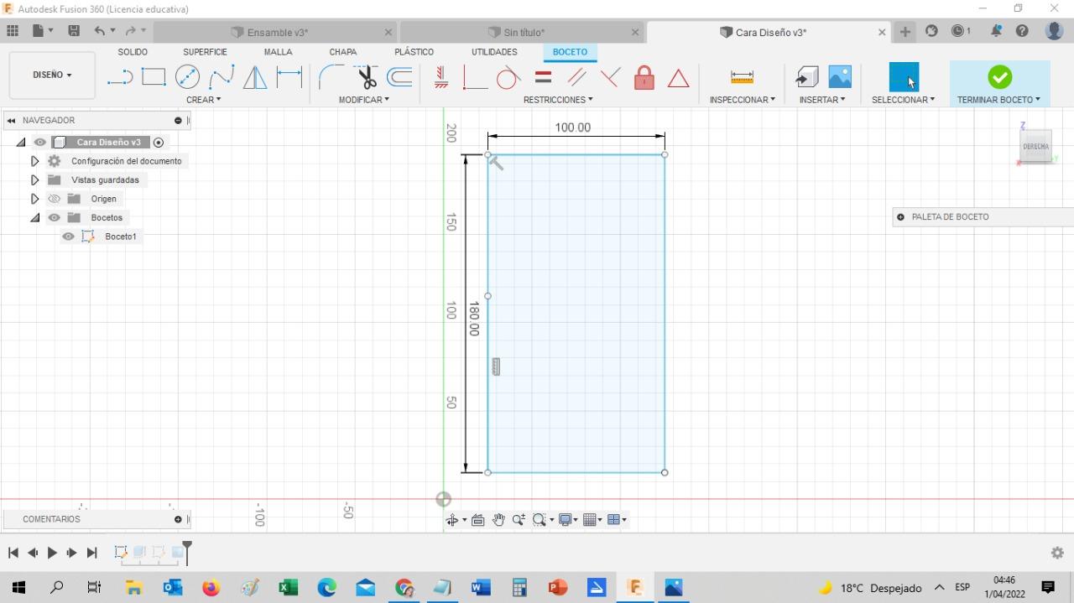Open Excel from the taskbar

coord(288,588)
